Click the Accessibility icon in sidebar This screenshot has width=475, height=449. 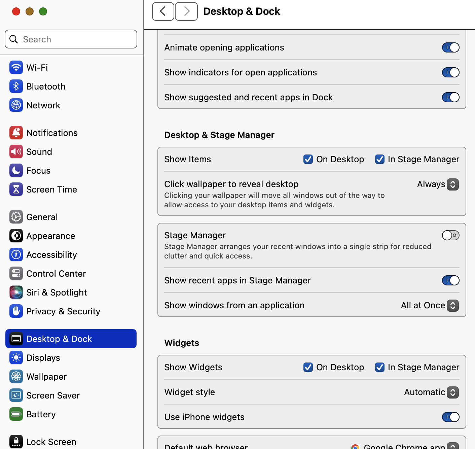[x=16, y=255]
